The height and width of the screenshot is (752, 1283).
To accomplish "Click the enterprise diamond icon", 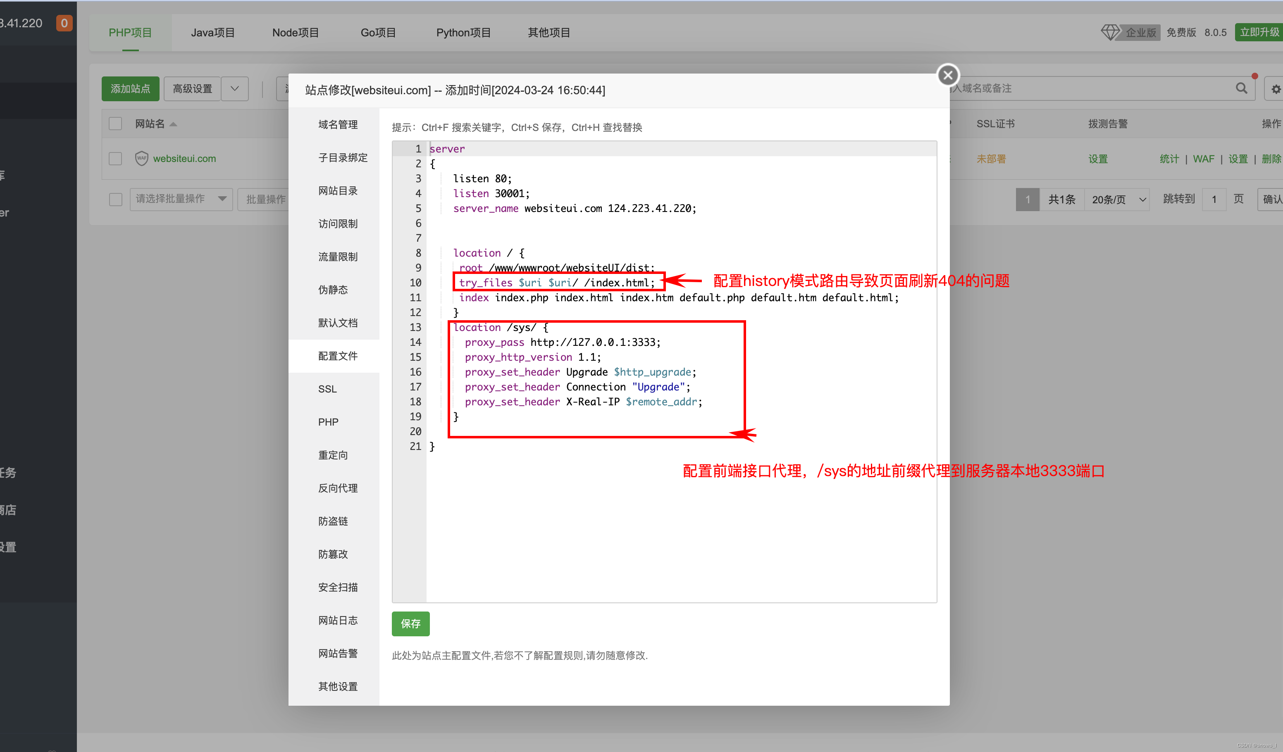I will [x=1110, y=33].
